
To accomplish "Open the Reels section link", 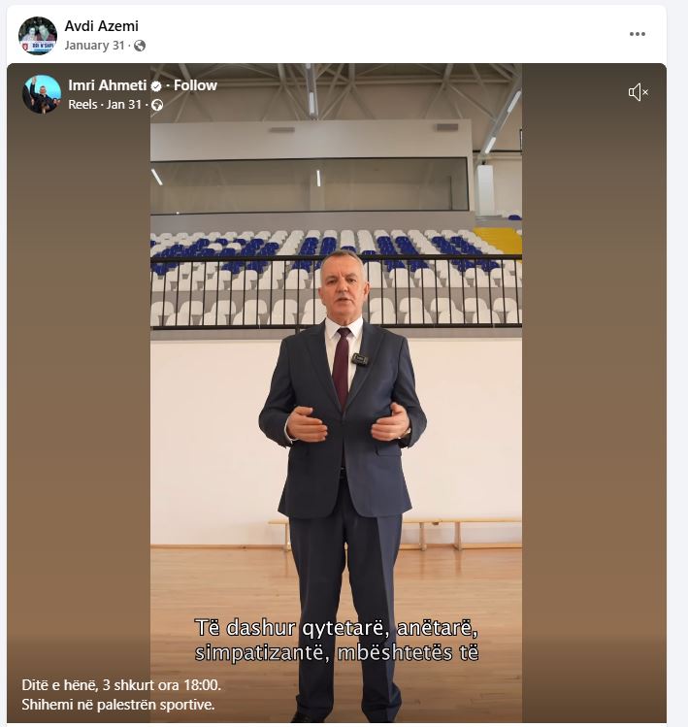I will [82, 104].
